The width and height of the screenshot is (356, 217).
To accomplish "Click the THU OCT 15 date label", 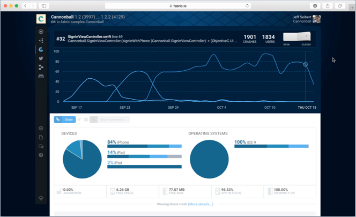I will (307, 107).
